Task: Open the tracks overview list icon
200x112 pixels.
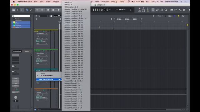Action: click(153, 10)
